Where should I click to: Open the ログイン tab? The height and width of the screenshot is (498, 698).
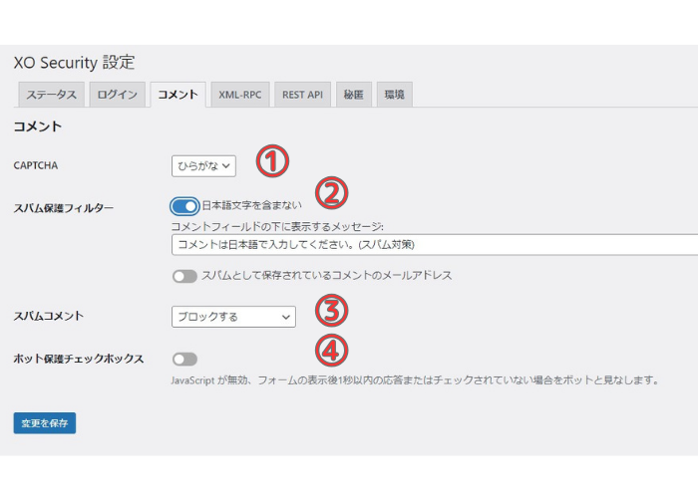(117, 95)
